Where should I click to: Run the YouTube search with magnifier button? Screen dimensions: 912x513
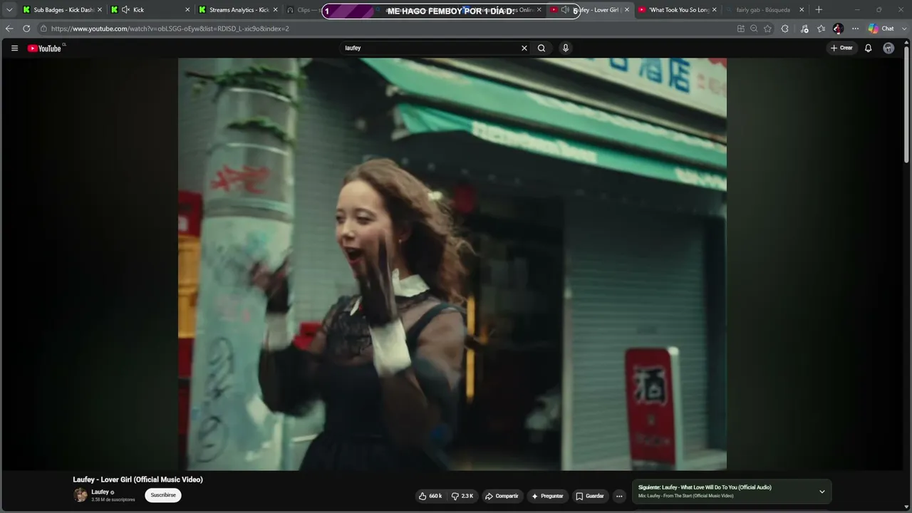[541, 48]
